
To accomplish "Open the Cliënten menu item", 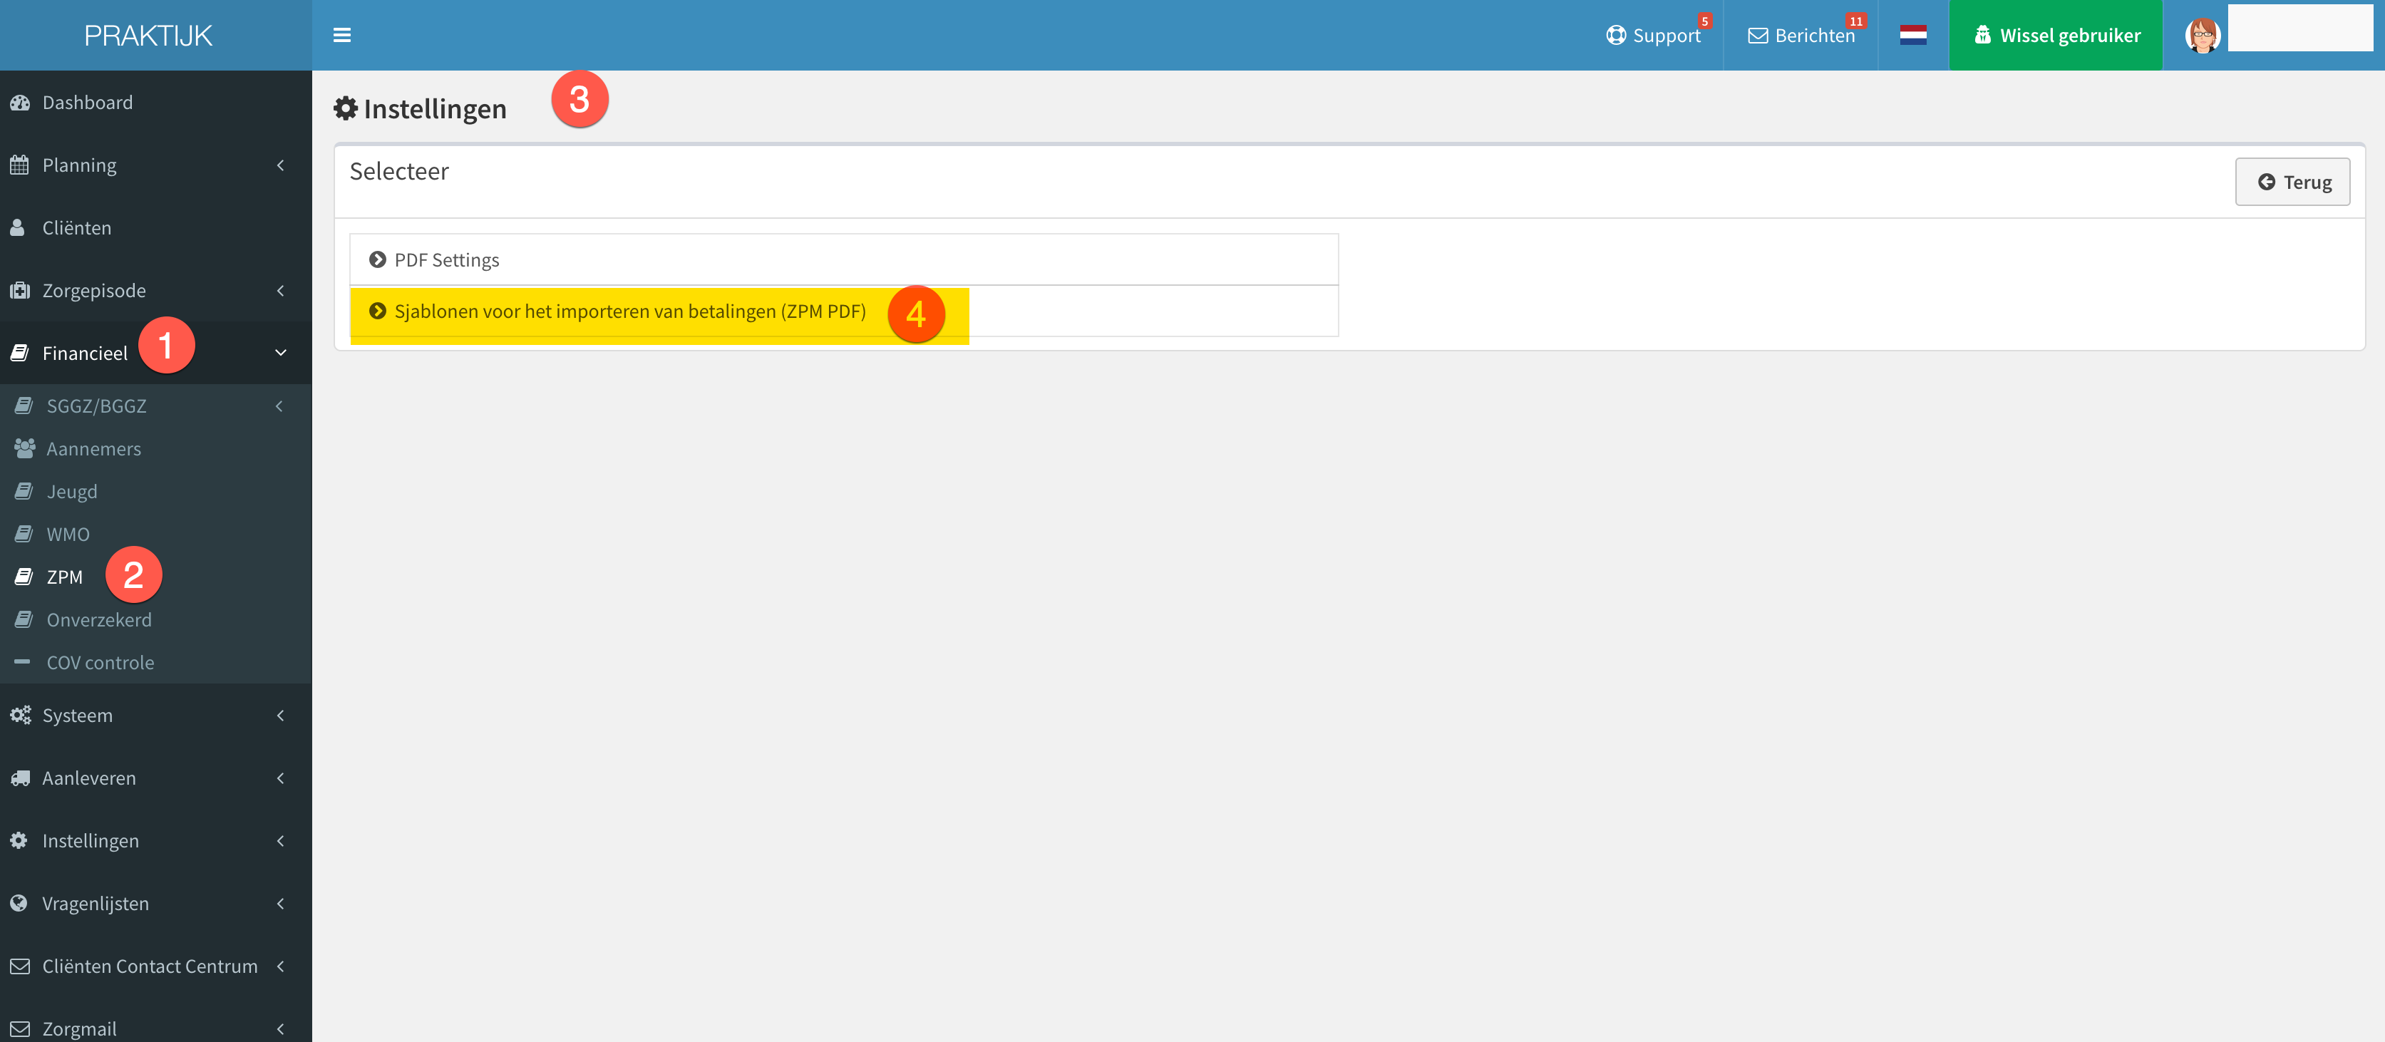I will point(155,227).
